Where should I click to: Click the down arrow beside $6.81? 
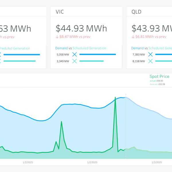133,37
